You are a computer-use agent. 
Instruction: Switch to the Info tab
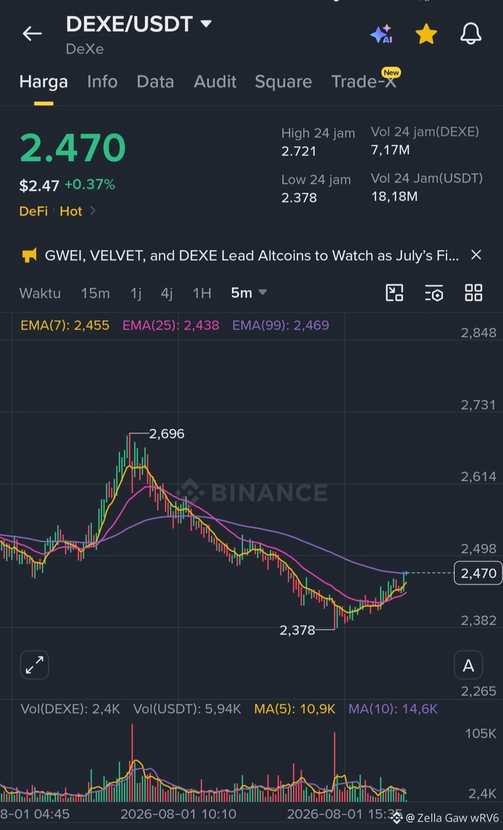102,81
